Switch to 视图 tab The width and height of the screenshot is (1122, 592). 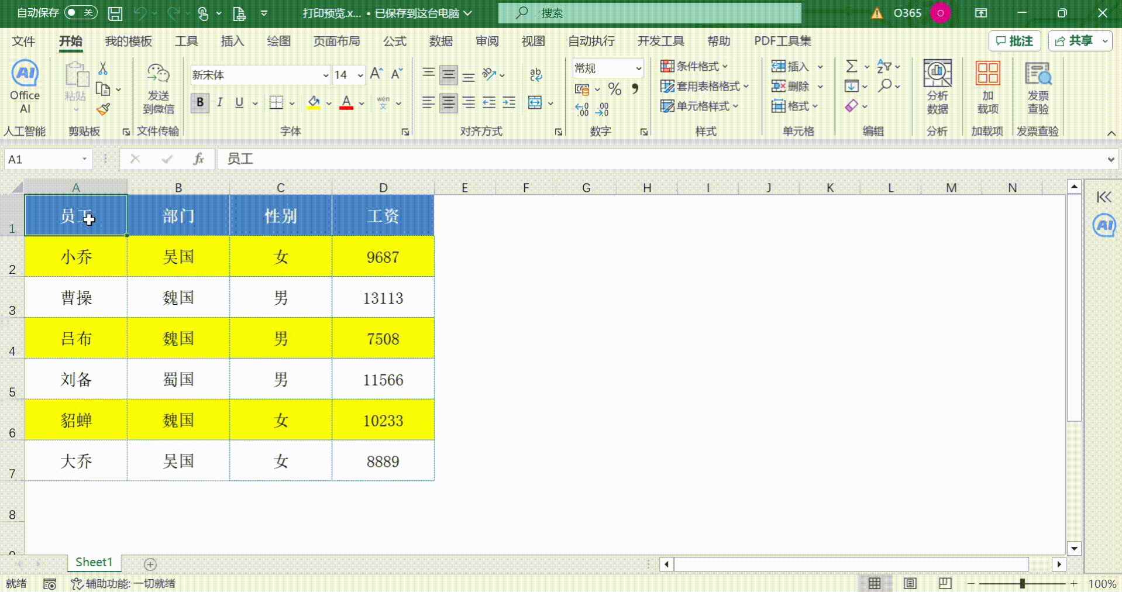(533, 41)
